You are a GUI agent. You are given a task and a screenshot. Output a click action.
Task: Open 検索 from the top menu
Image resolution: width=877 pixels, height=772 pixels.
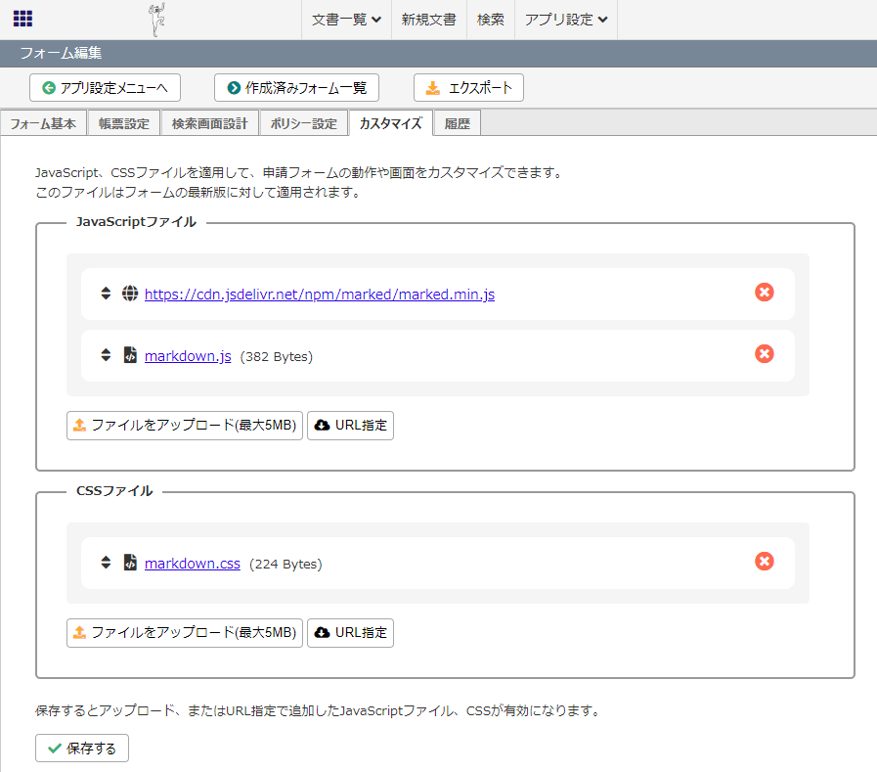(x=491, y=20)
